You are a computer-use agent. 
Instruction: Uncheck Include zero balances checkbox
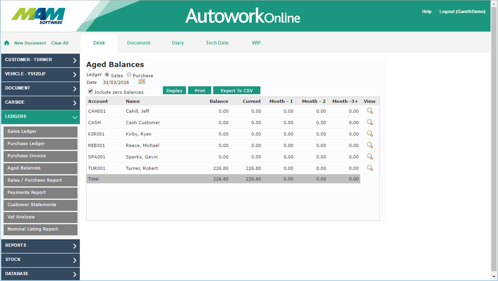(x=91, y=91)
